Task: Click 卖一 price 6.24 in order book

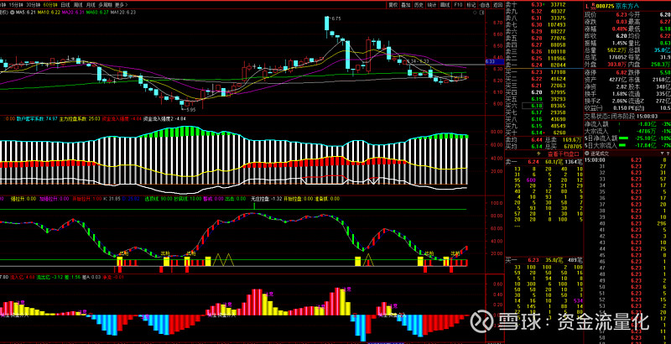Action: coord(537,65)
